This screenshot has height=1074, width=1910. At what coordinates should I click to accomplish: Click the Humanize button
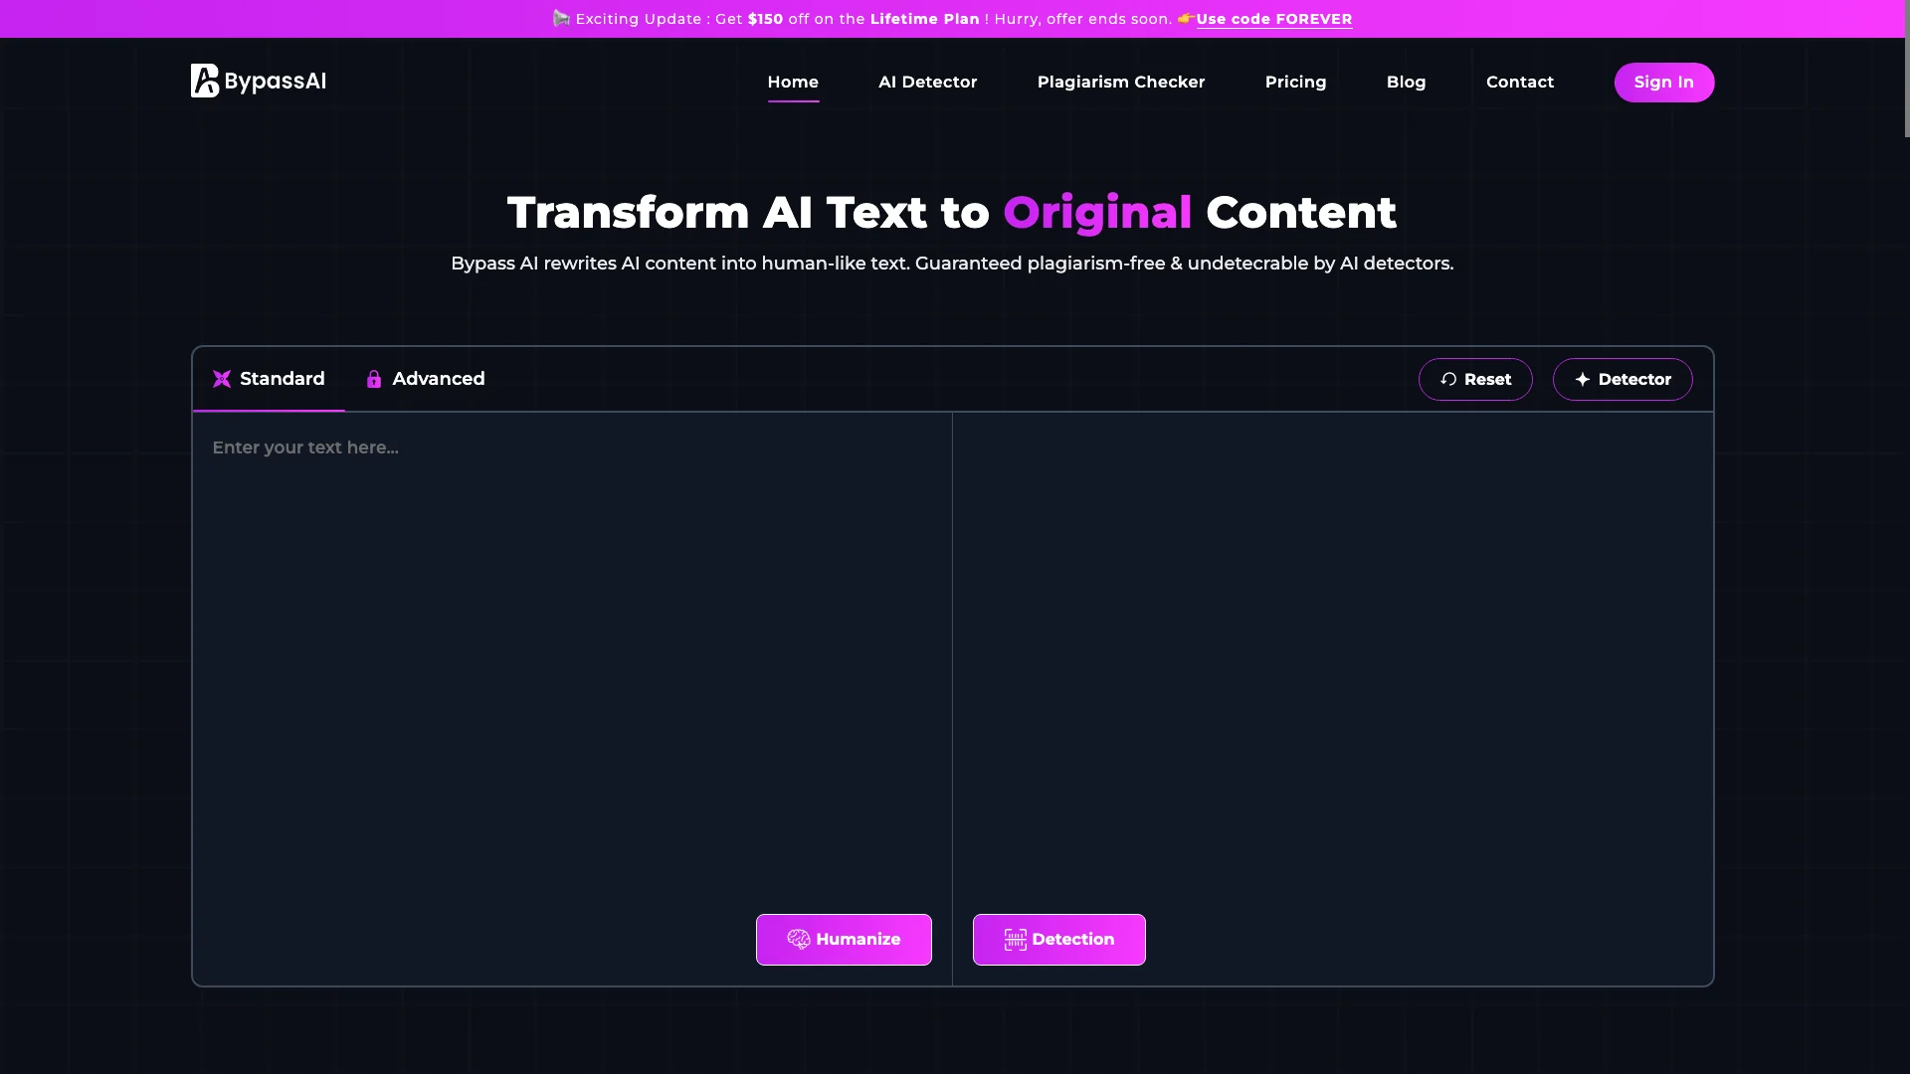tap(844, 939)
